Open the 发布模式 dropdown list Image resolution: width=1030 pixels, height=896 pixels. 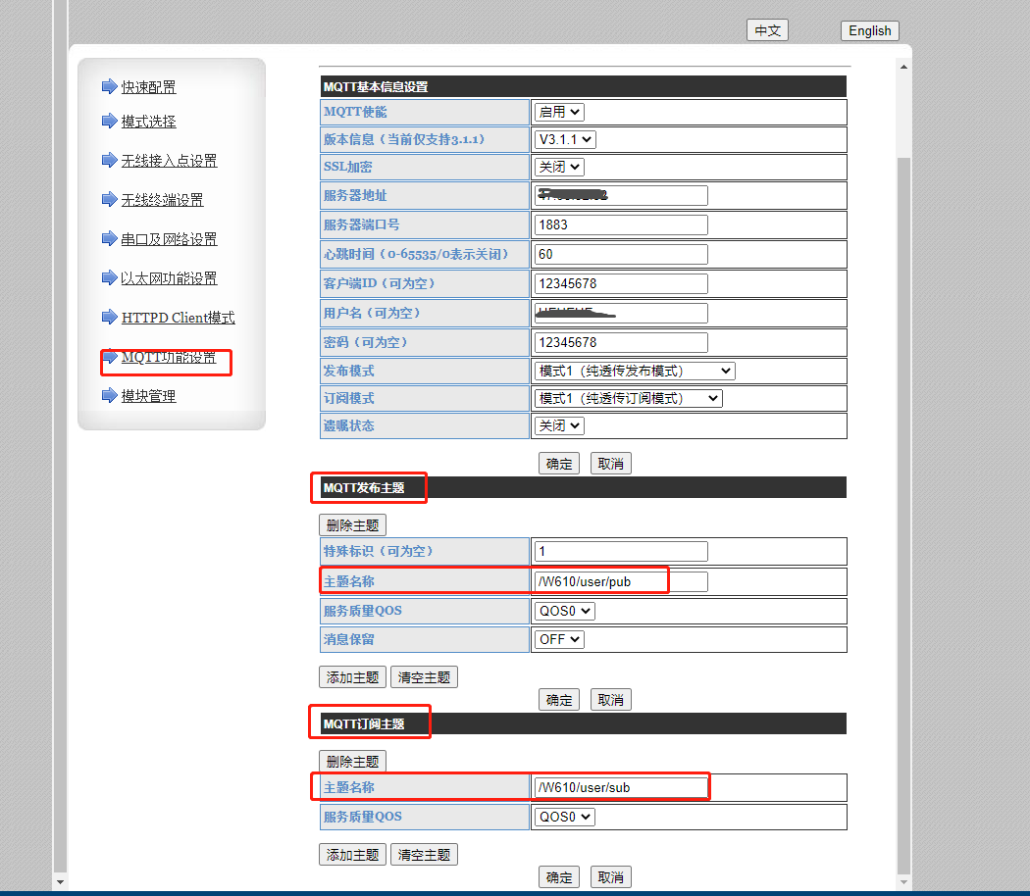[635, 371]
